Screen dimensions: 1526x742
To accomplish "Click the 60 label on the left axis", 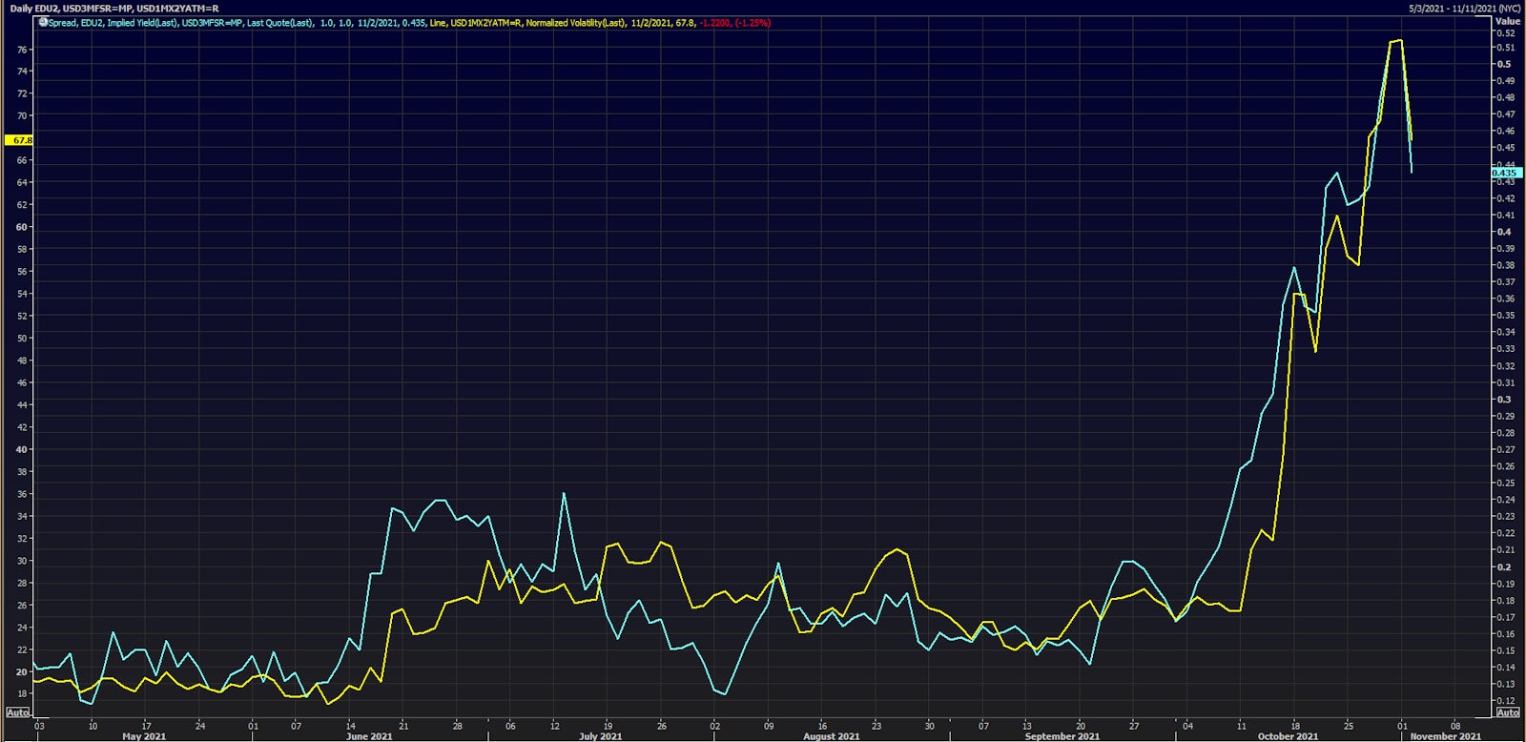I will (22, 227).
